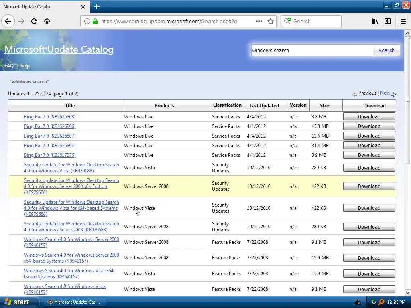Close the Microsoft Update Catalog tab
The height and width of the screenshot is (308, 411).
click(x=83, y=7)
